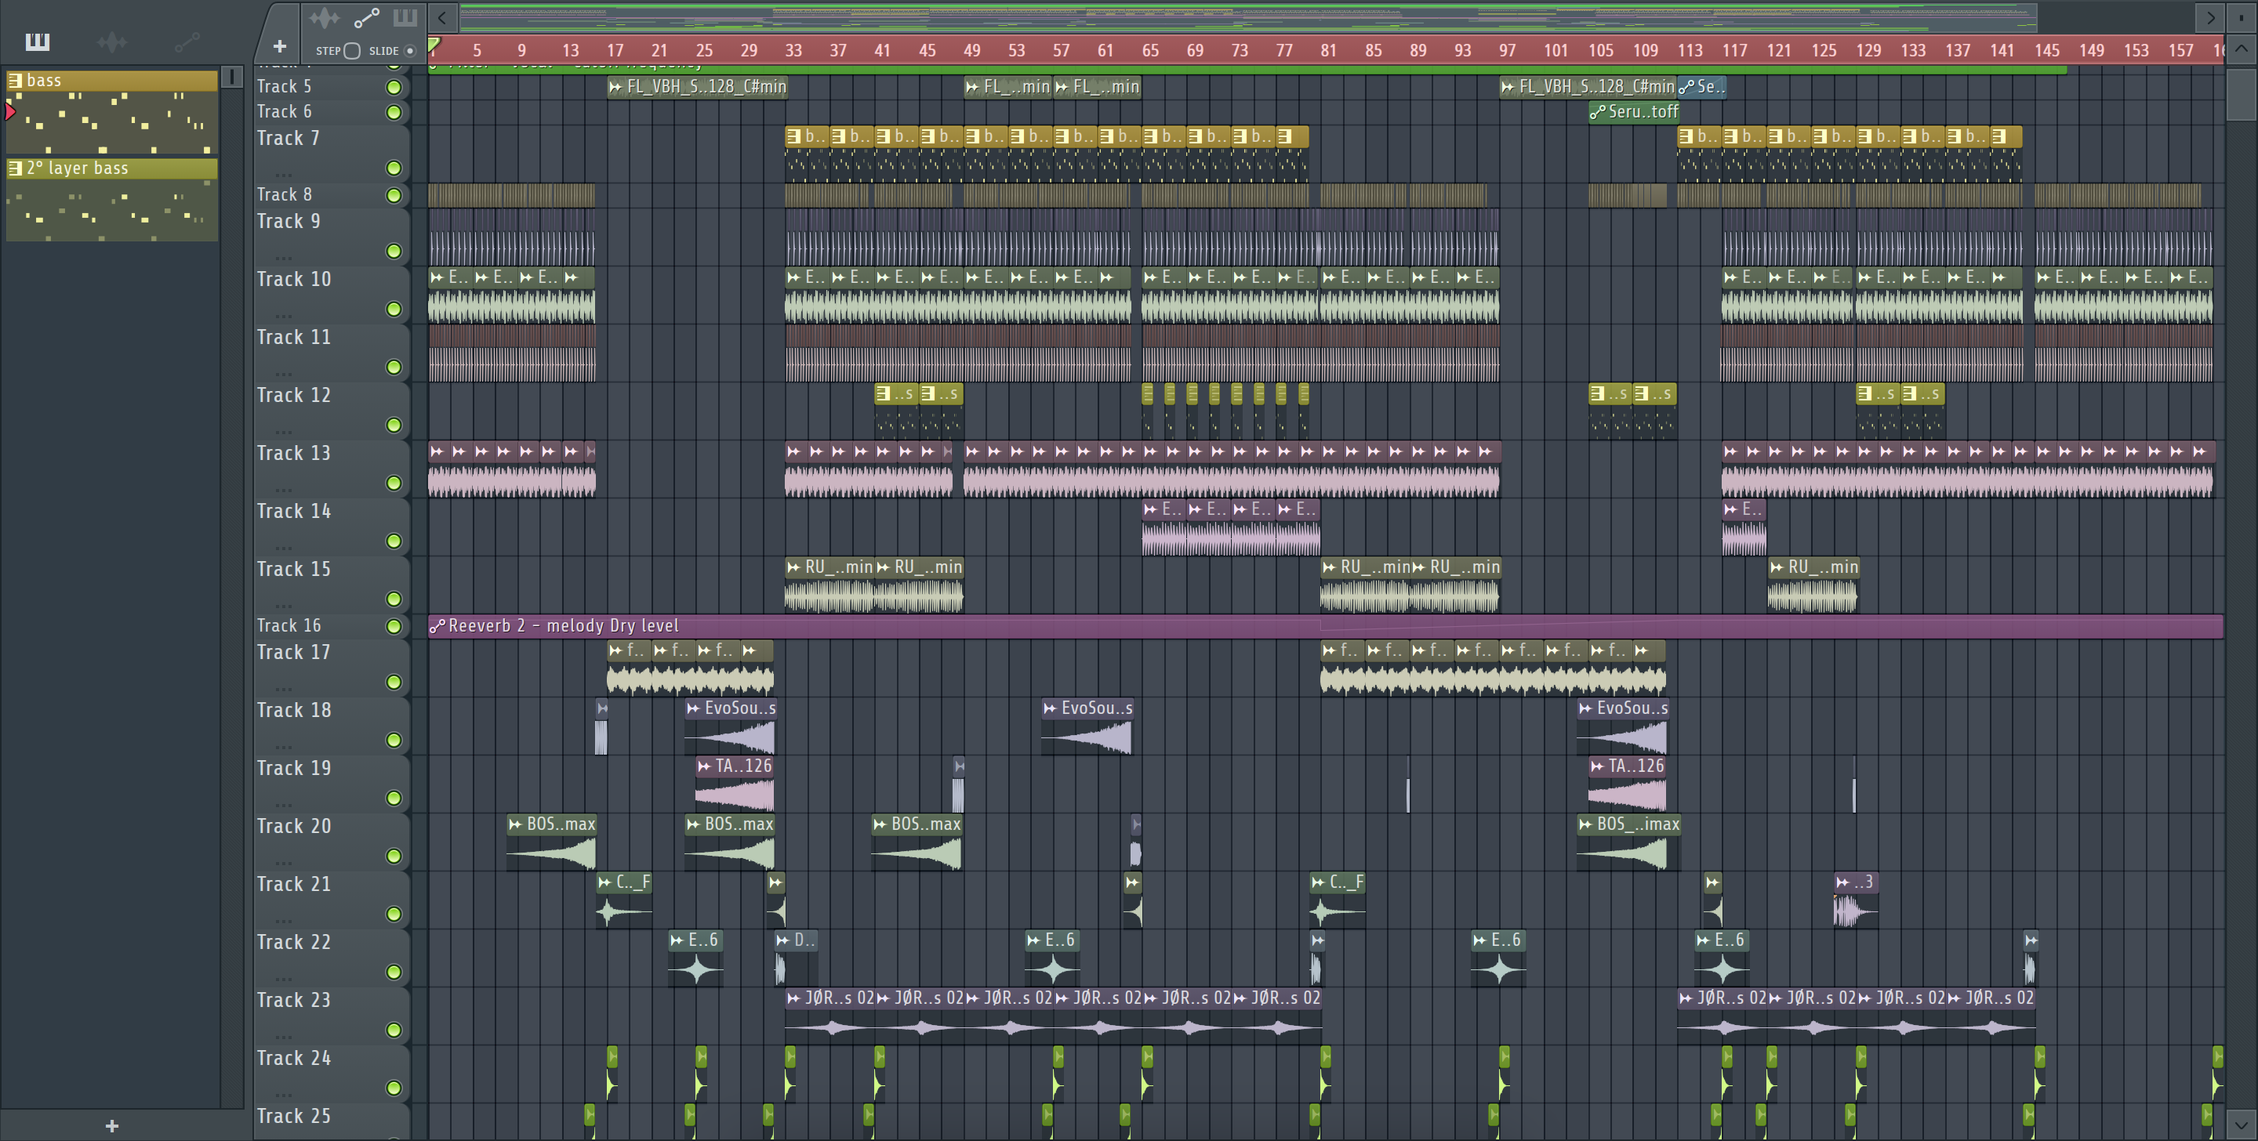Viewport: 2258px width, 1141px height.
Task: Show automation clips in the picker panel
Action: tap(187, 42)
